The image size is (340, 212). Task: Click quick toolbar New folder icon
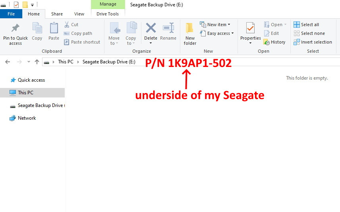pos(25,4)
